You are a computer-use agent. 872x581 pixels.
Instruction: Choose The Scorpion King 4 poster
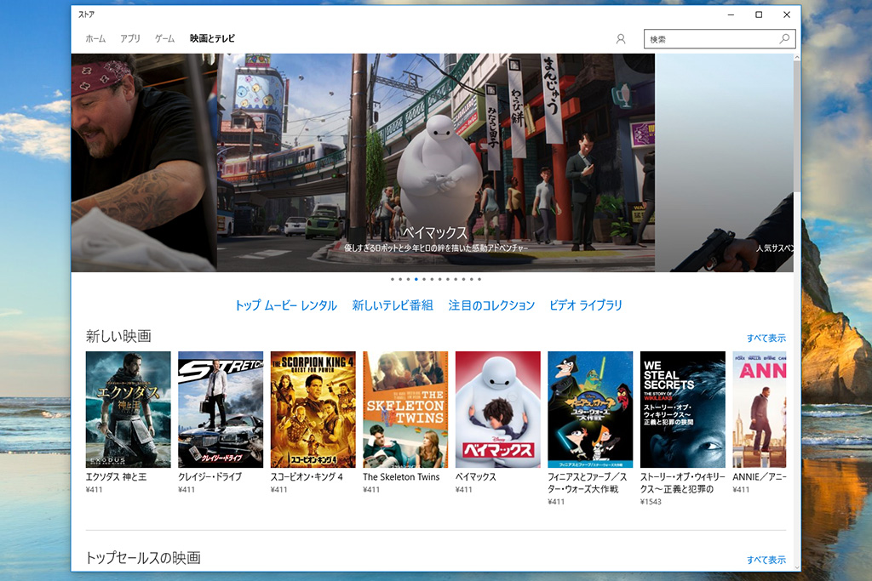(313, 409)
